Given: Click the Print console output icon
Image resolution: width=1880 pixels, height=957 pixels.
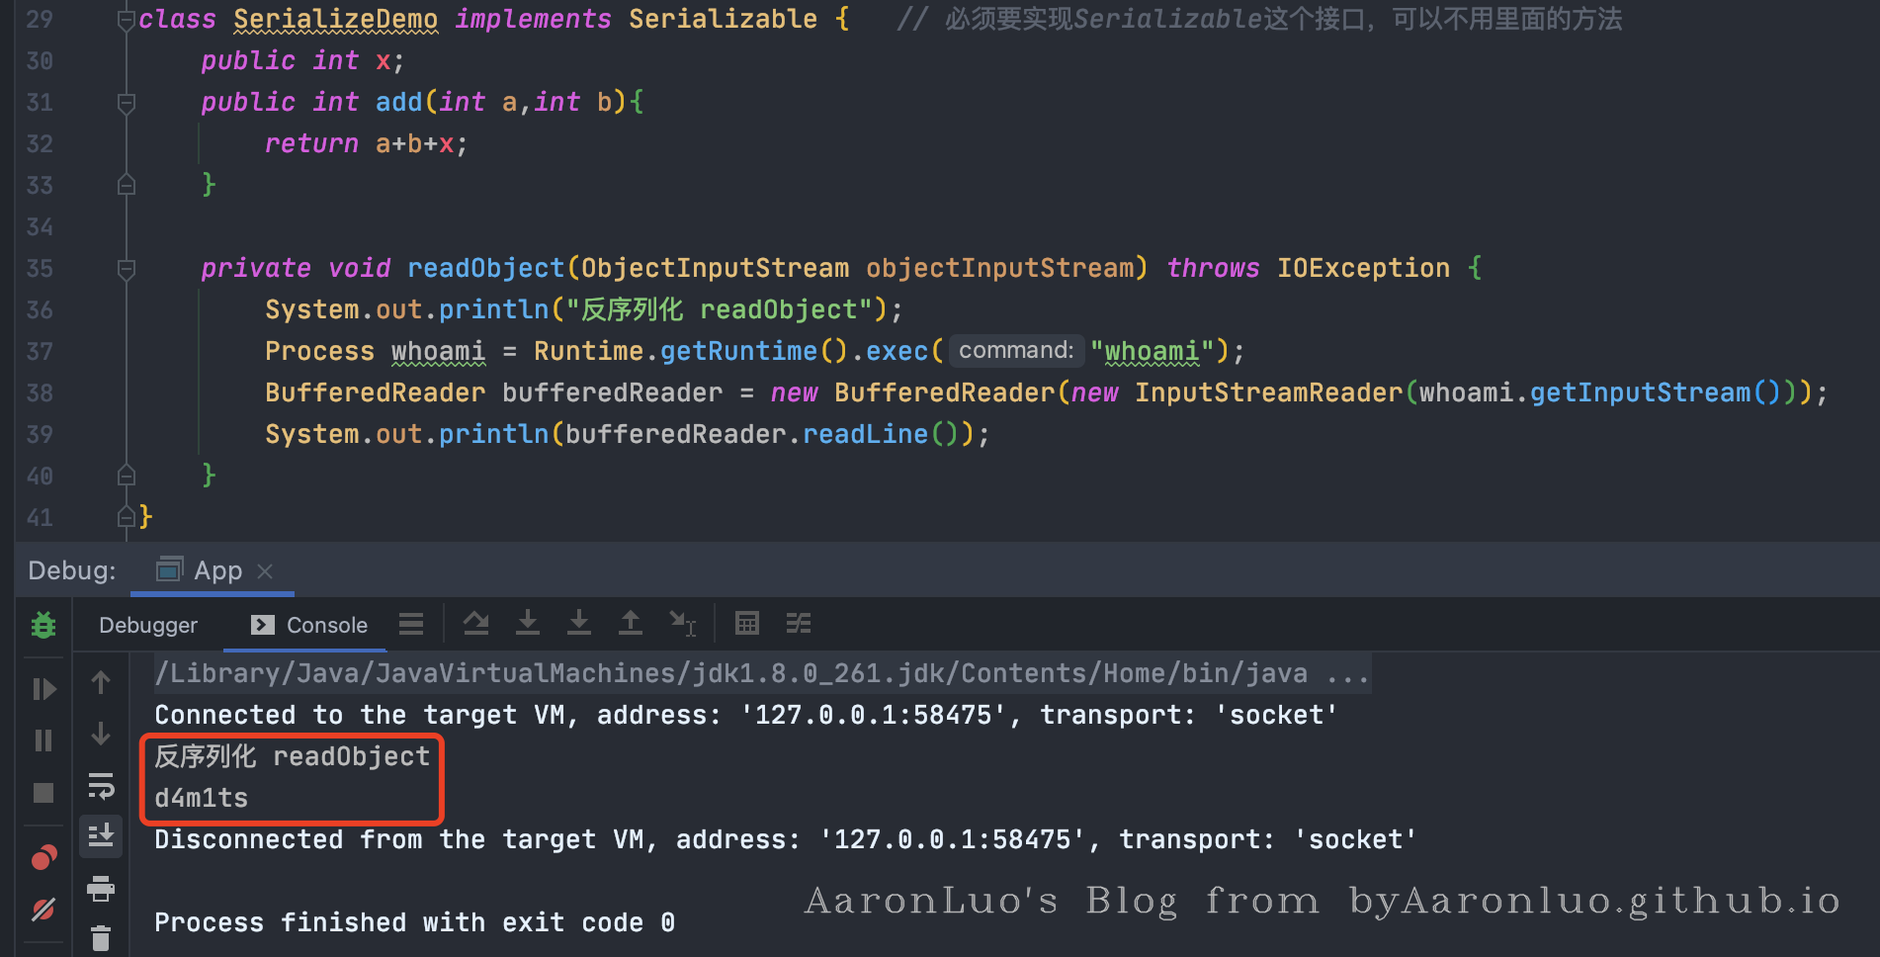Looking at the screenshot, I should click(101, 889).
